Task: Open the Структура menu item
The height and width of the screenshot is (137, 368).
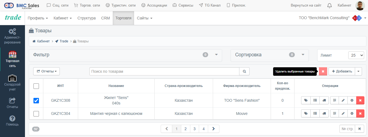Action: coord(86,18)
